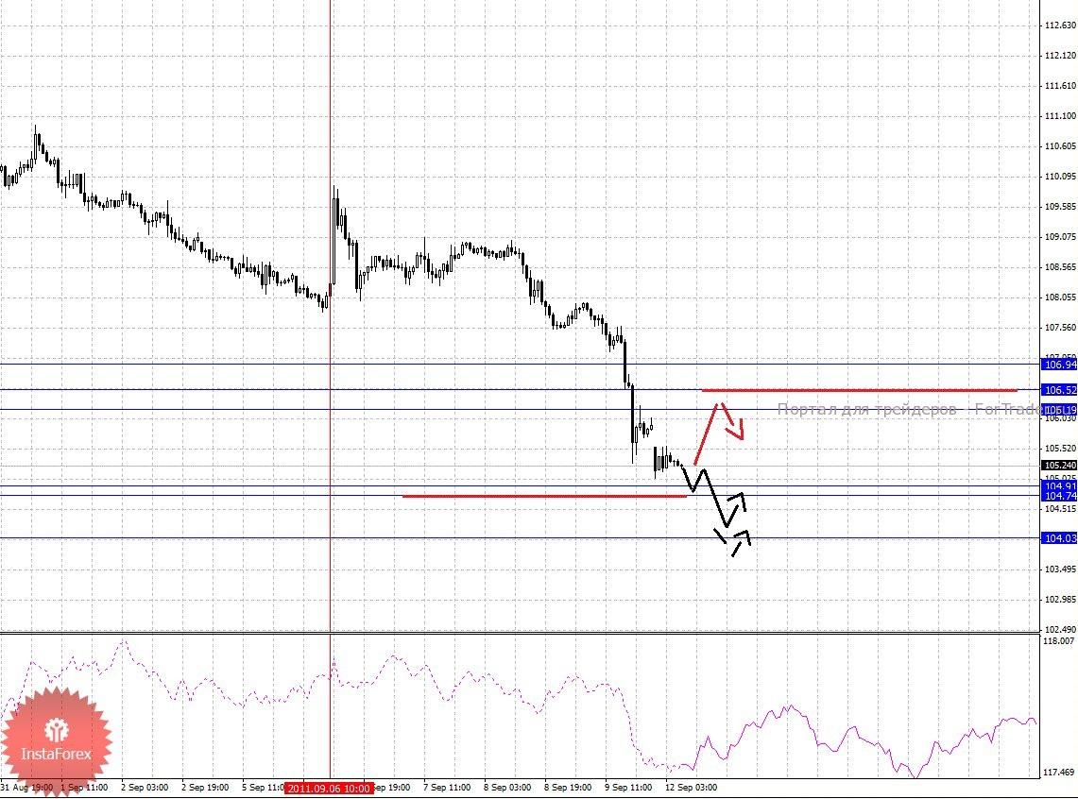
Task: Click the 106.030 price axis value
Action: pyautogui.click(x=1060, y=418)
